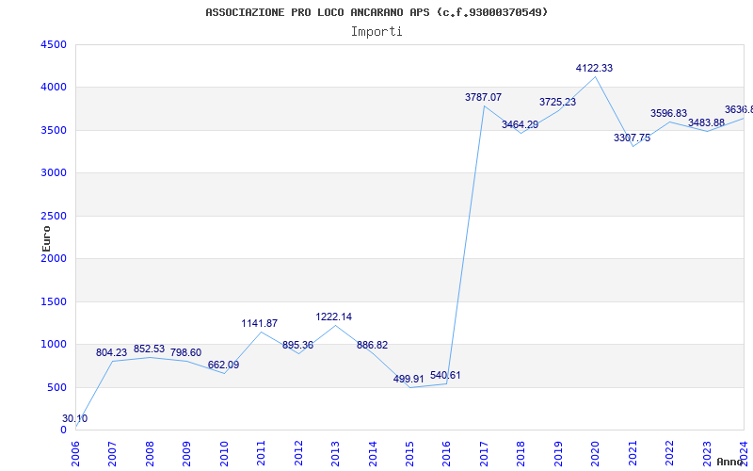Screen dimensions: 753x471
Task: Click the x-axis year 2007
Action: click(112, 454)
